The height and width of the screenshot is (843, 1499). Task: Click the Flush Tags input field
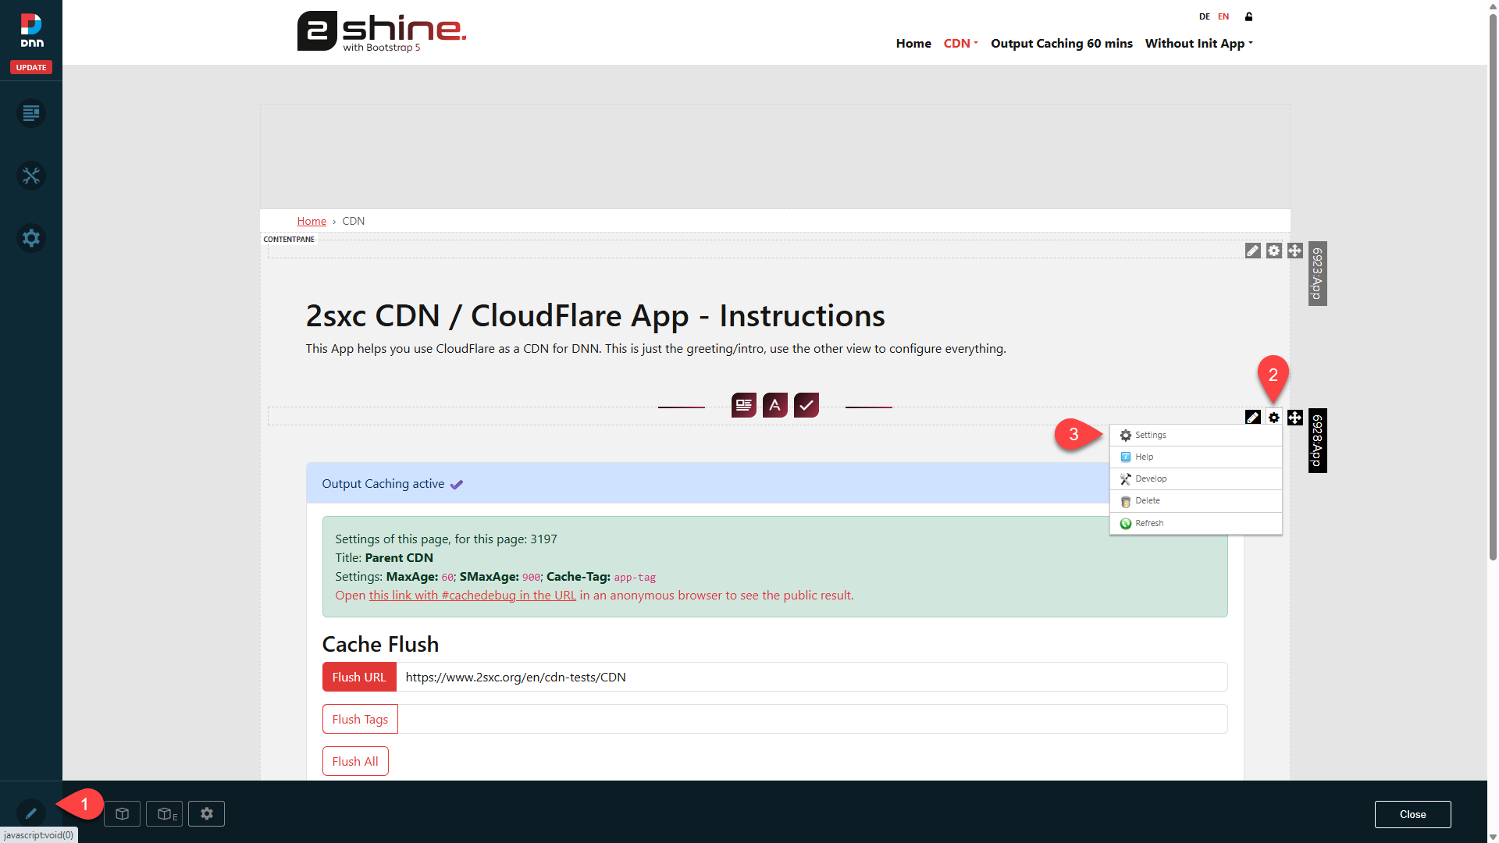812,719
